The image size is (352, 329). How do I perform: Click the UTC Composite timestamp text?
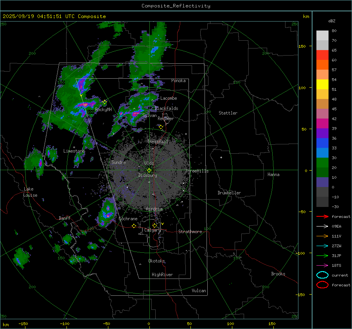tap(54, 16)
